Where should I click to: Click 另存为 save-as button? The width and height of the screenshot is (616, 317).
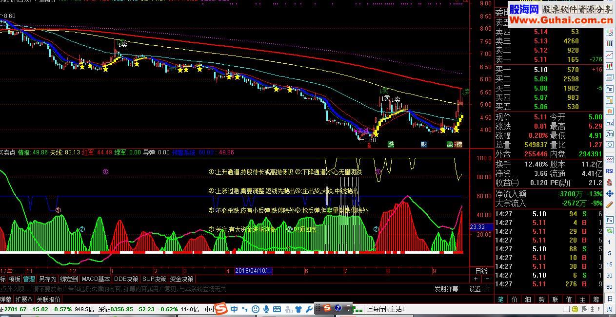tap(48, 279)
